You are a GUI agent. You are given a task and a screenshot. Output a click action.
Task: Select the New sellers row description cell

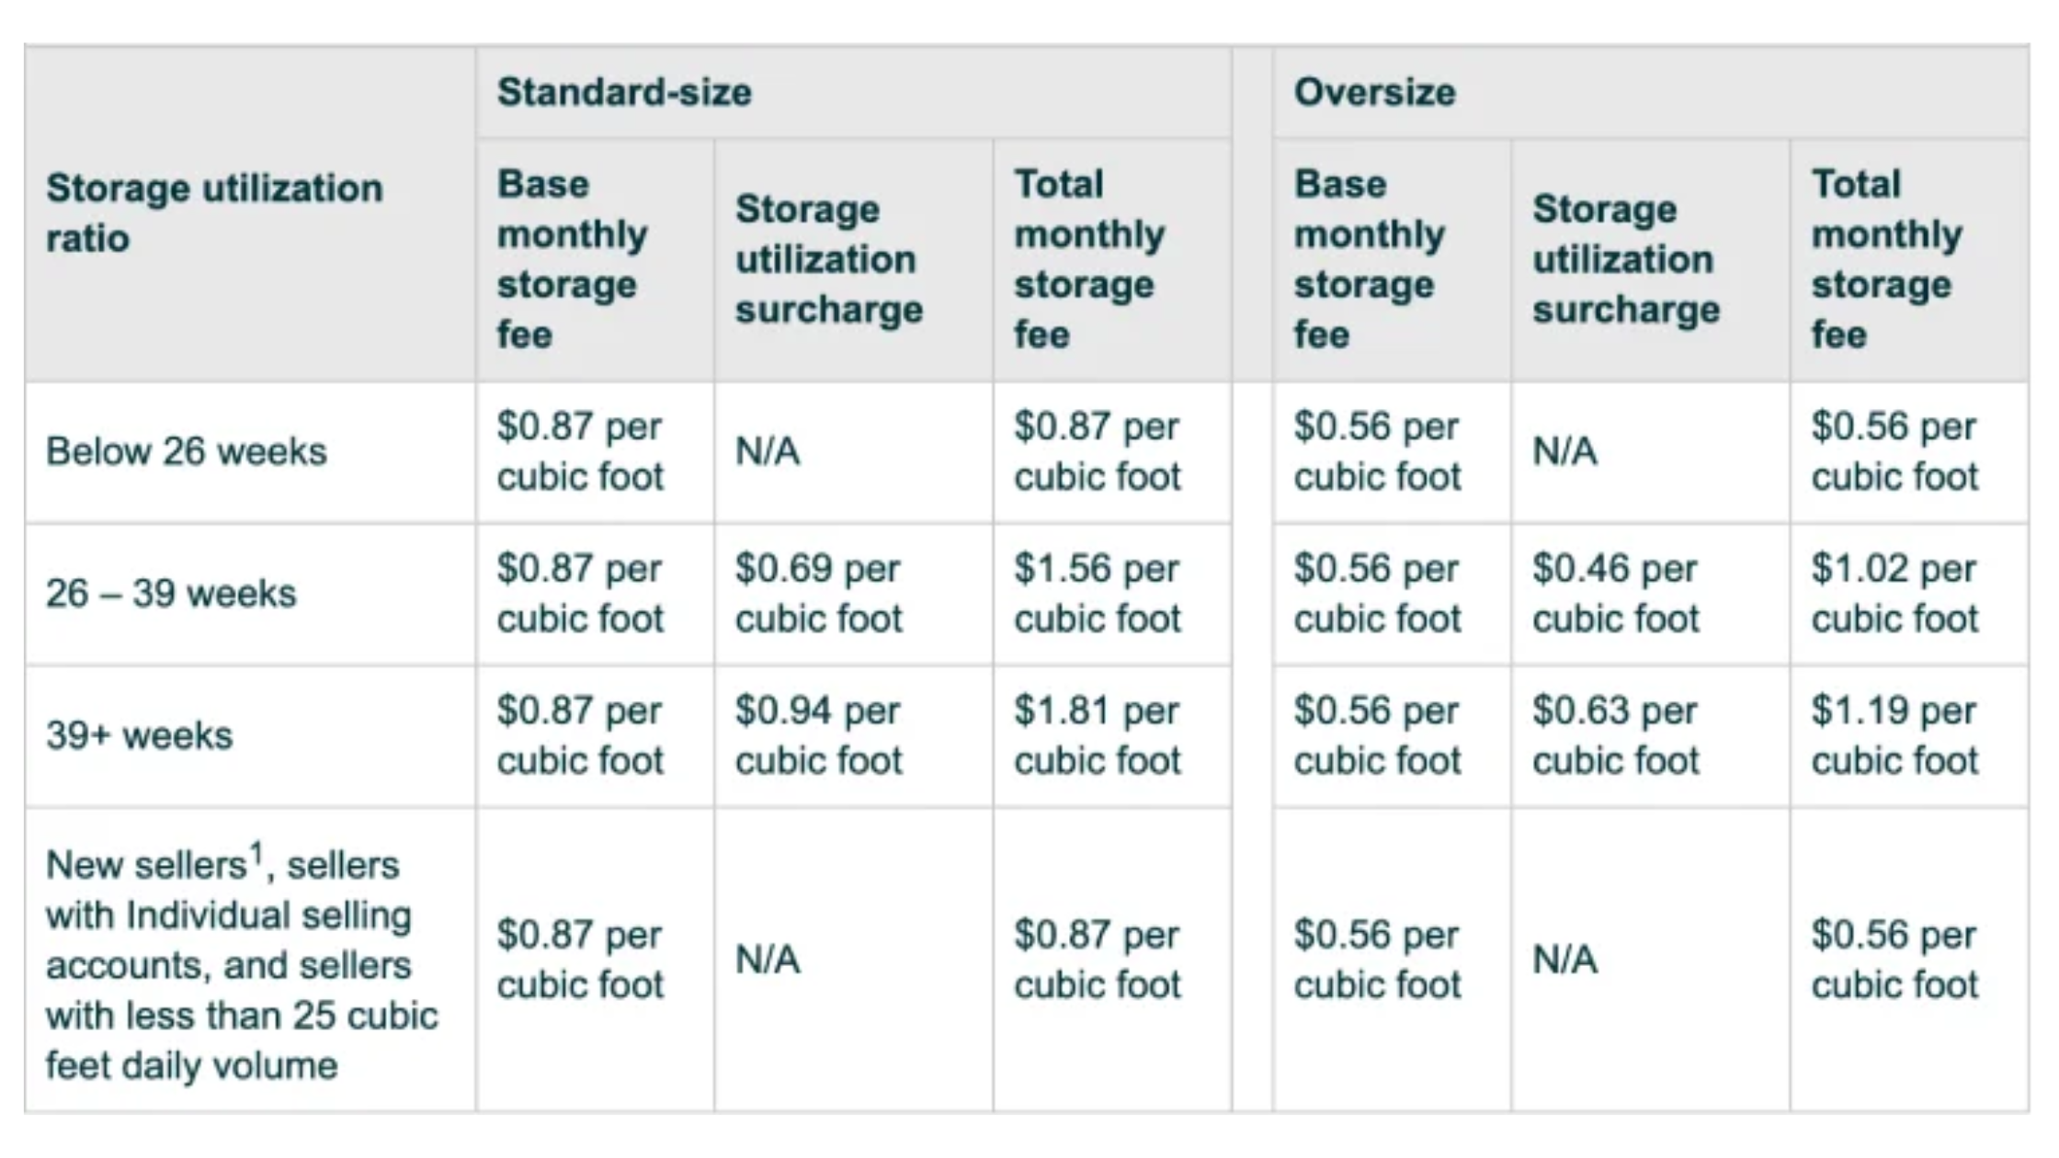242,963
